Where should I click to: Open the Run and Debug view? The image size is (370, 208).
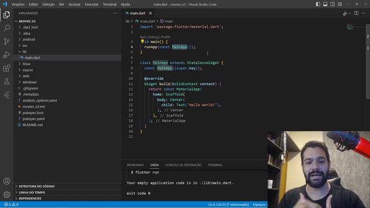coord(6,55)
